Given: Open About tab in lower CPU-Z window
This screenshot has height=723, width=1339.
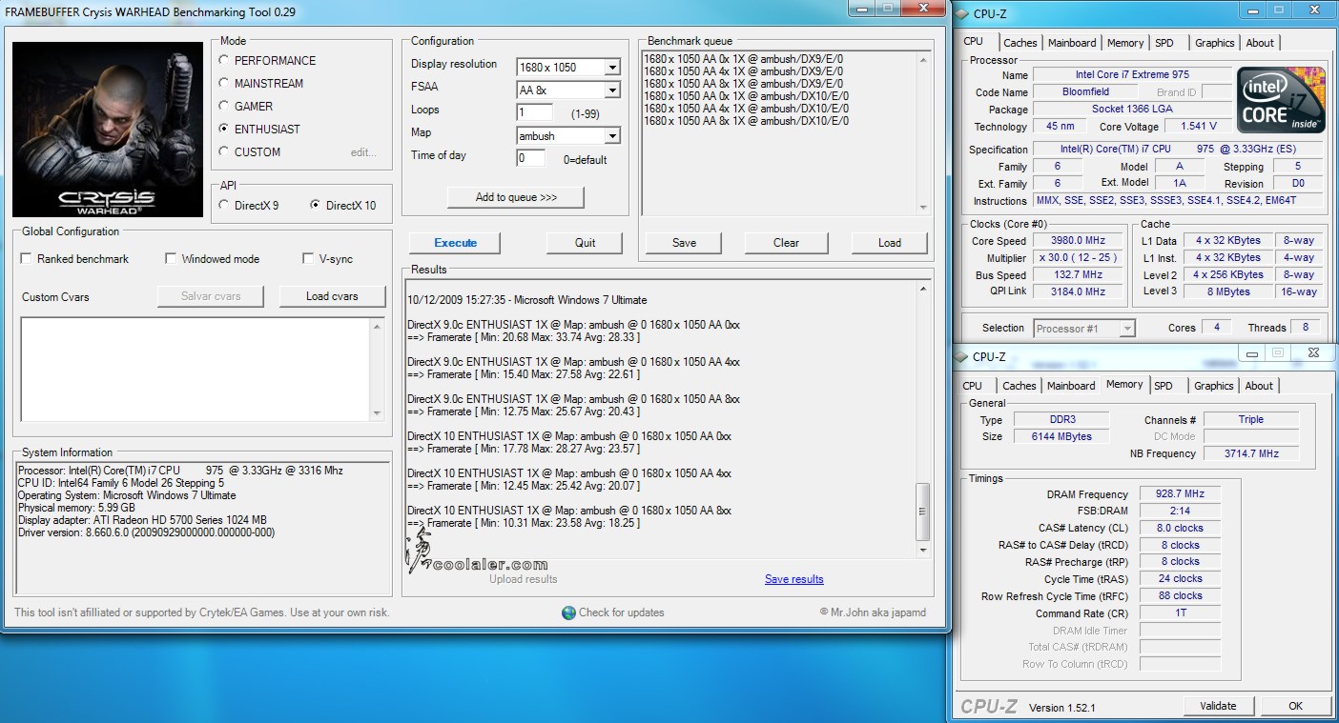Looking at the screenshot, I should [x=1259, y=386].
